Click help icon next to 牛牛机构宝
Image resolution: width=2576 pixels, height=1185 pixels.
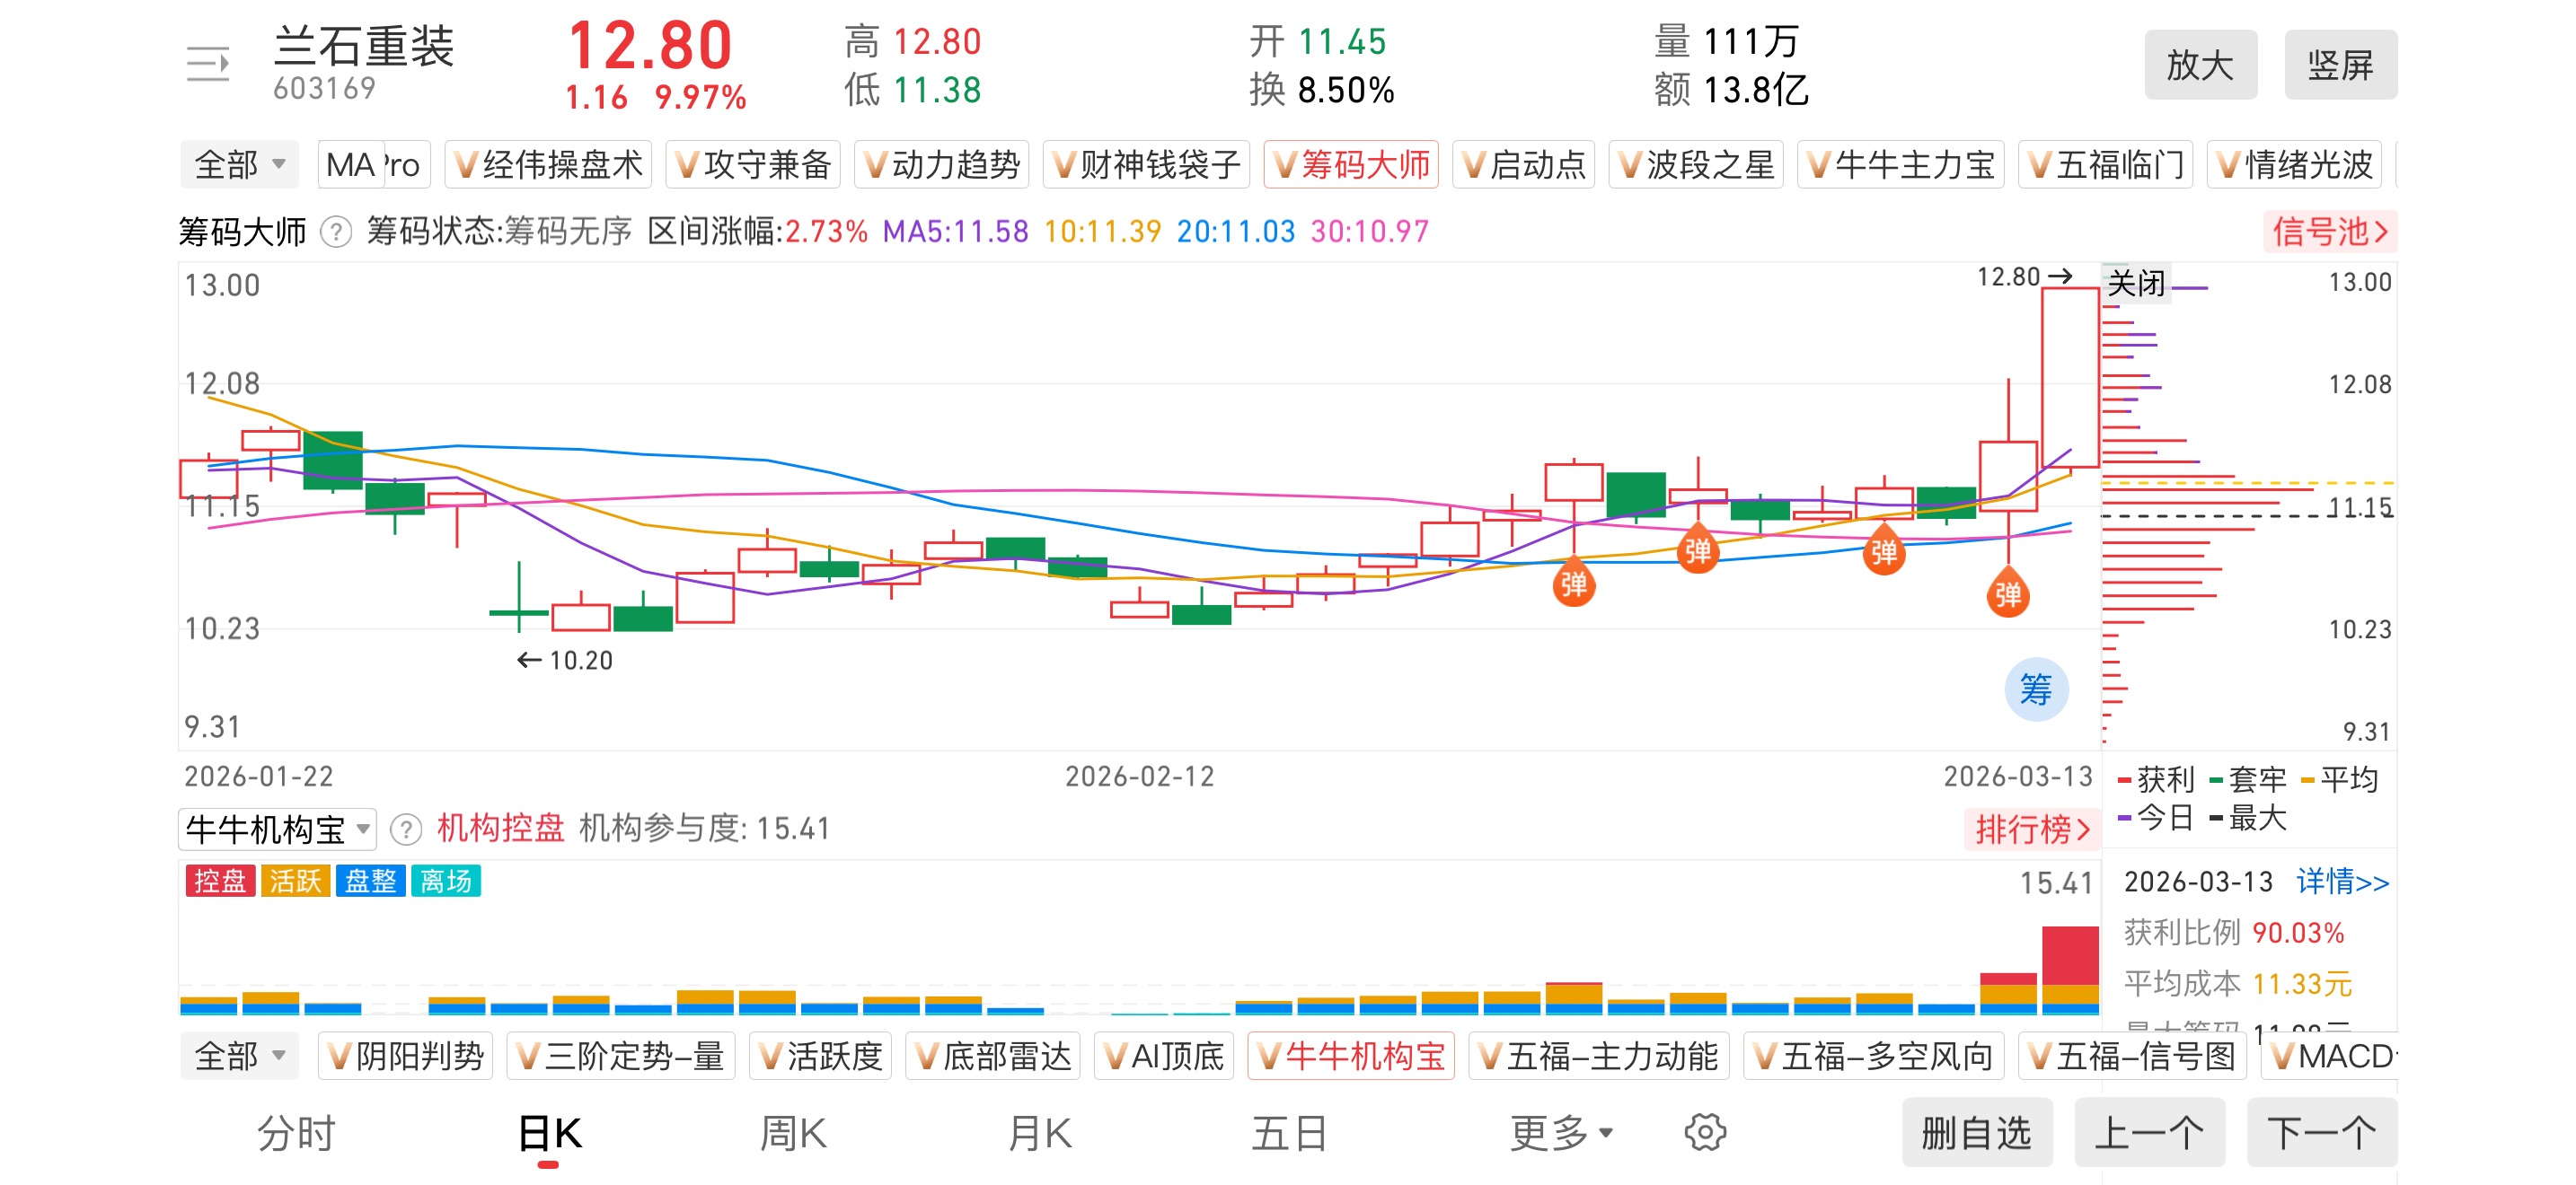click(x=405, y=829)
